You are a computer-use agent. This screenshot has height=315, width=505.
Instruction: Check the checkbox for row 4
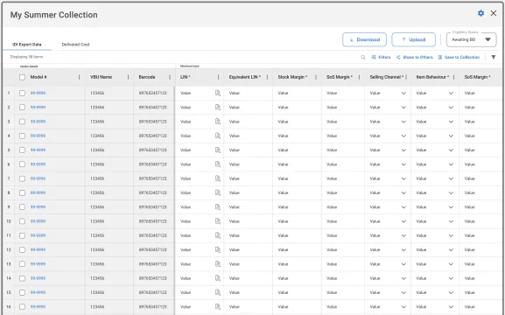point(22,136)
